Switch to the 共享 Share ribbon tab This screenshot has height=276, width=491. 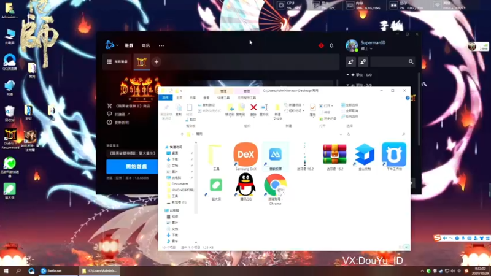tap(193, 98)
